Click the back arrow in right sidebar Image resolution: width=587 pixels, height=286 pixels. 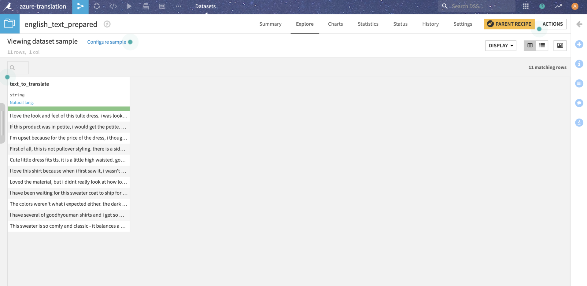[579, 24]
